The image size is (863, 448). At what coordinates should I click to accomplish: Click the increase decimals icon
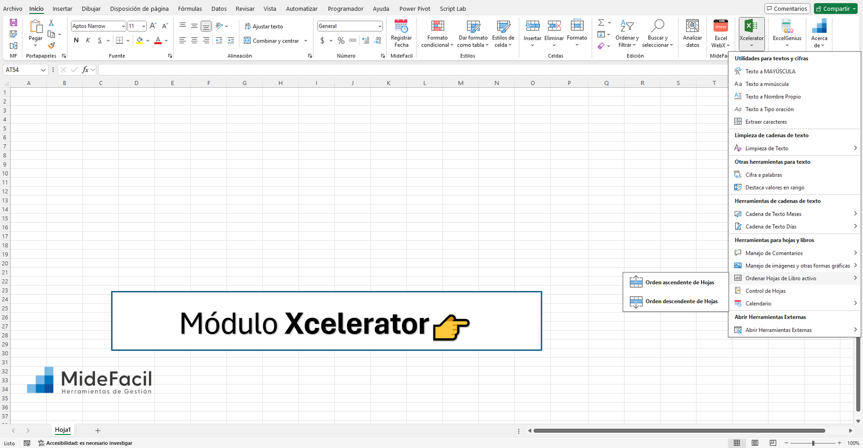(x=366, y=41)
